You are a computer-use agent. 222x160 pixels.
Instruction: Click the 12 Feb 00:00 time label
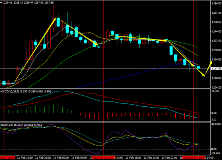point(61,158)
